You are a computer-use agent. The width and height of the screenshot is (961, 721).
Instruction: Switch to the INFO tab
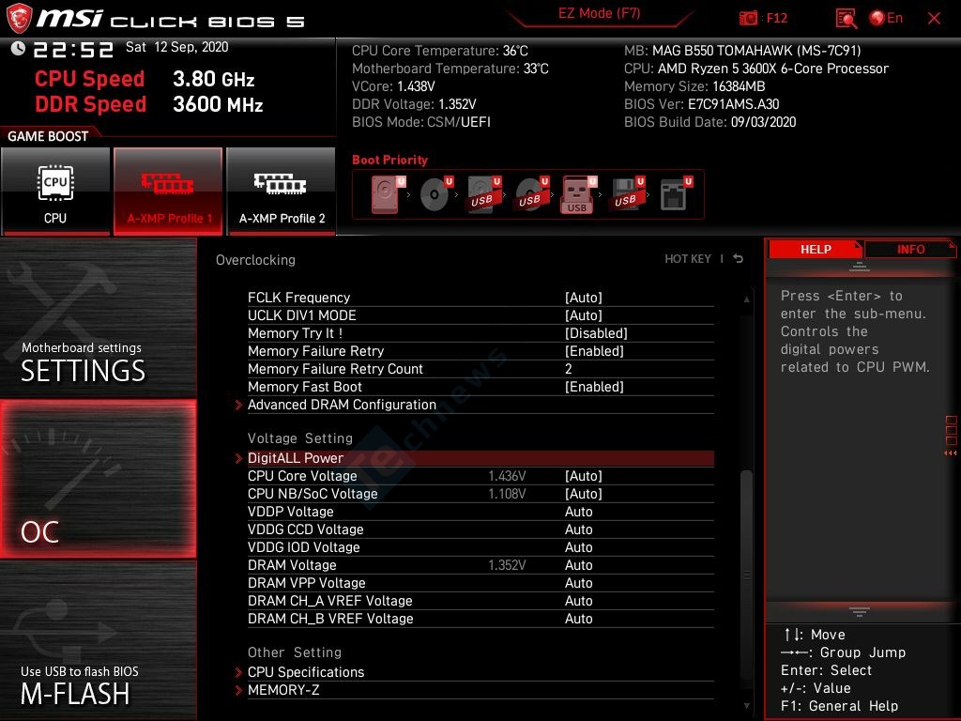[910, 249]
